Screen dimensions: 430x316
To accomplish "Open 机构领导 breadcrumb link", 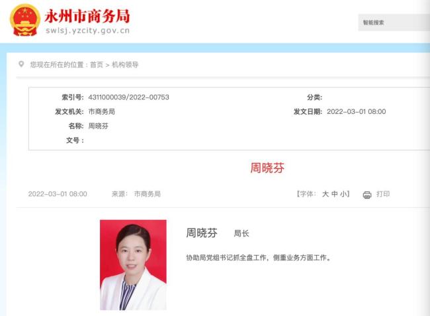I will point(125,65).
